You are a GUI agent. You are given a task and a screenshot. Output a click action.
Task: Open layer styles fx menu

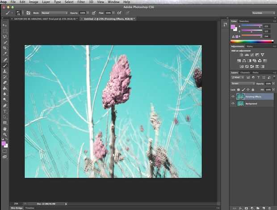pos(241,208)
